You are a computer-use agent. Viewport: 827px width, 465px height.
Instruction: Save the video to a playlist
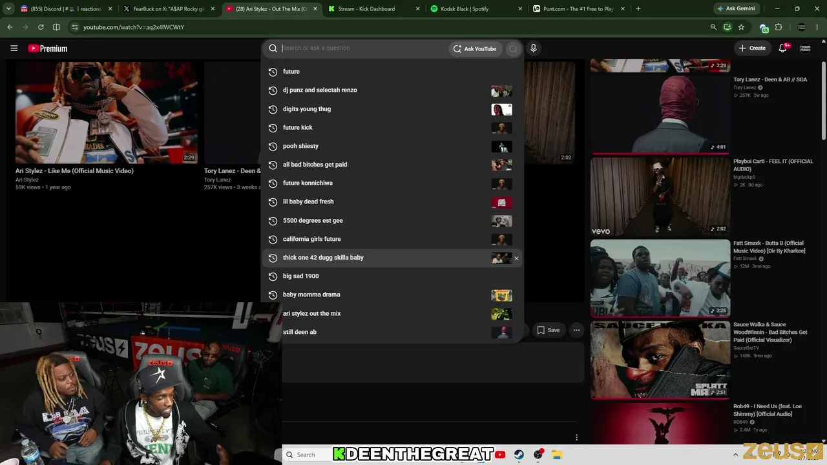coord(549,330)
